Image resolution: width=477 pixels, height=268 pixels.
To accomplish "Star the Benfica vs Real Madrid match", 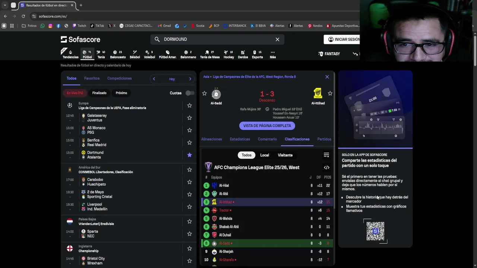I will (x=189, y=143).
